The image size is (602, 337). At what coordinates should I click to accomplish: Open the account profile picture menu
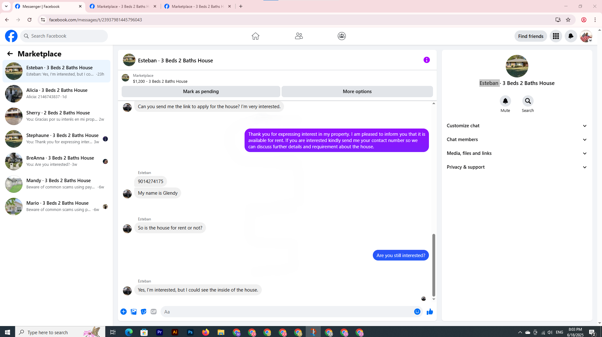tap(586, 36)
